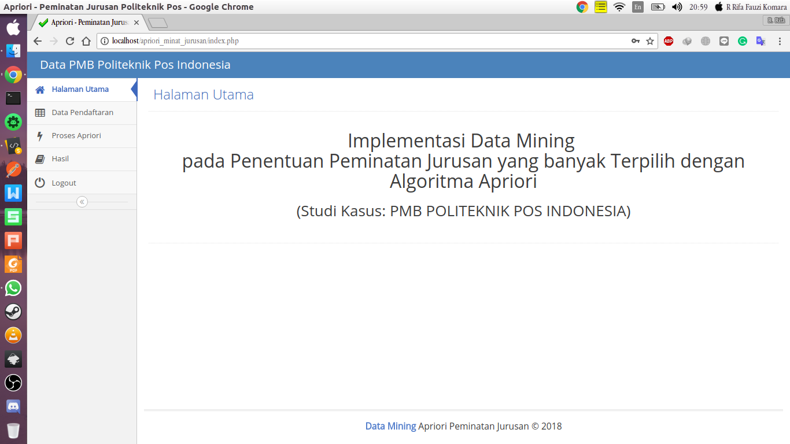
Task: Open Discord from the dock
Action: (x=13, y=406)
